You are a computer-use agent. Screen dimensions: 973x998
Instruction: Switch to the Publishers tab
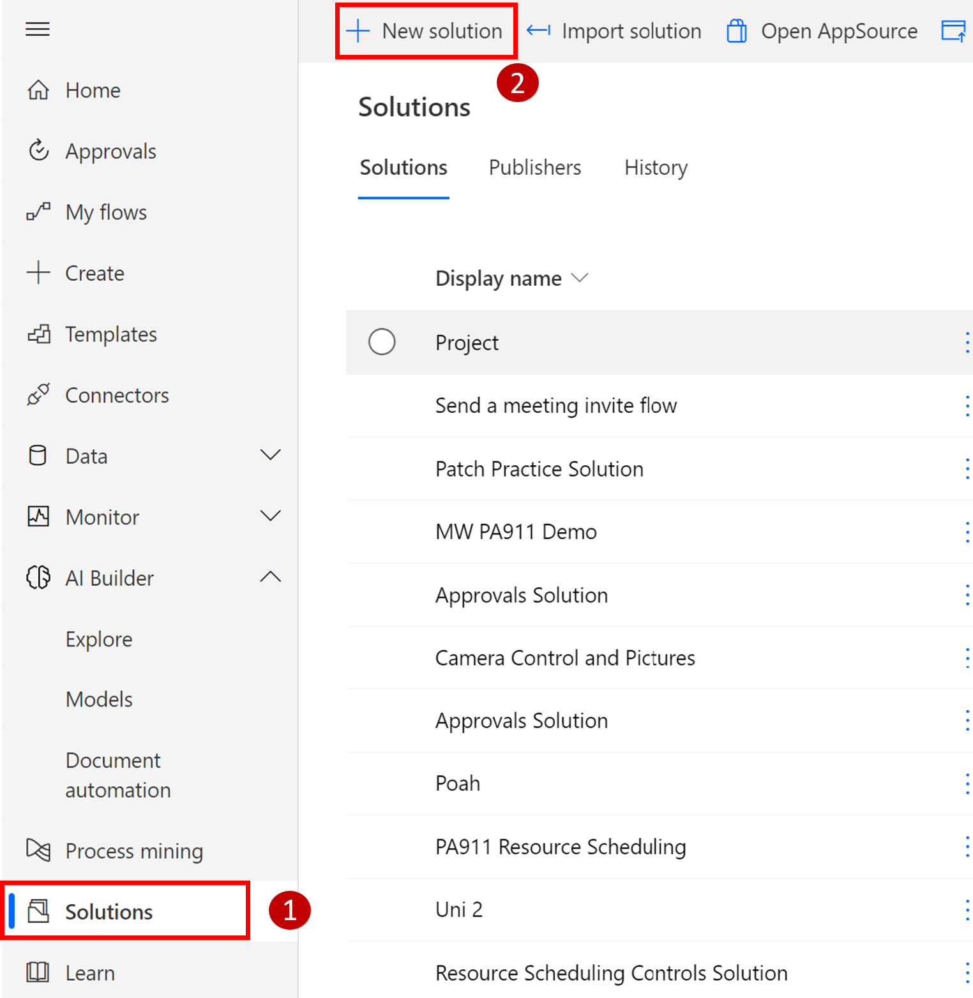pos(534,168)
